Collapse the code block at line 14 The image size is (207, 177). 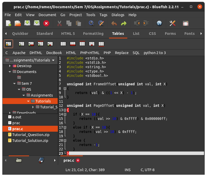(x=65, y=114)
